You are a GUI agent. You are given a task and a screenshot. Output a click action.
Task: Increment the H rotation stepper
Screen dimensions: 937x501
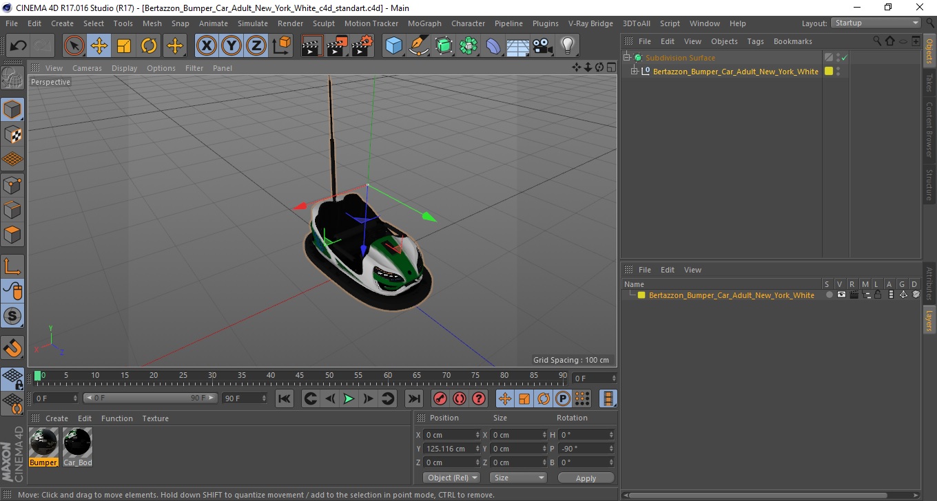(x=611, y=433)
